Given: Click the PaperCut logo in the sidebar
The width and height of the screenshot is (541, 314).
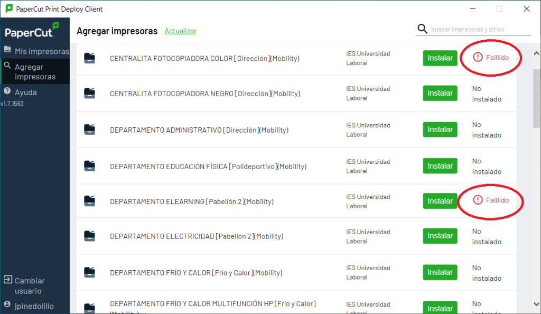Looking at the screenshot, I should [32, 31].
